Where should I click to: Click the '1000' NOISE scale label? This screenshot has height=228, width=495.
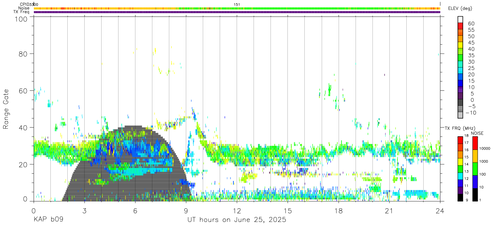point(485,161)
